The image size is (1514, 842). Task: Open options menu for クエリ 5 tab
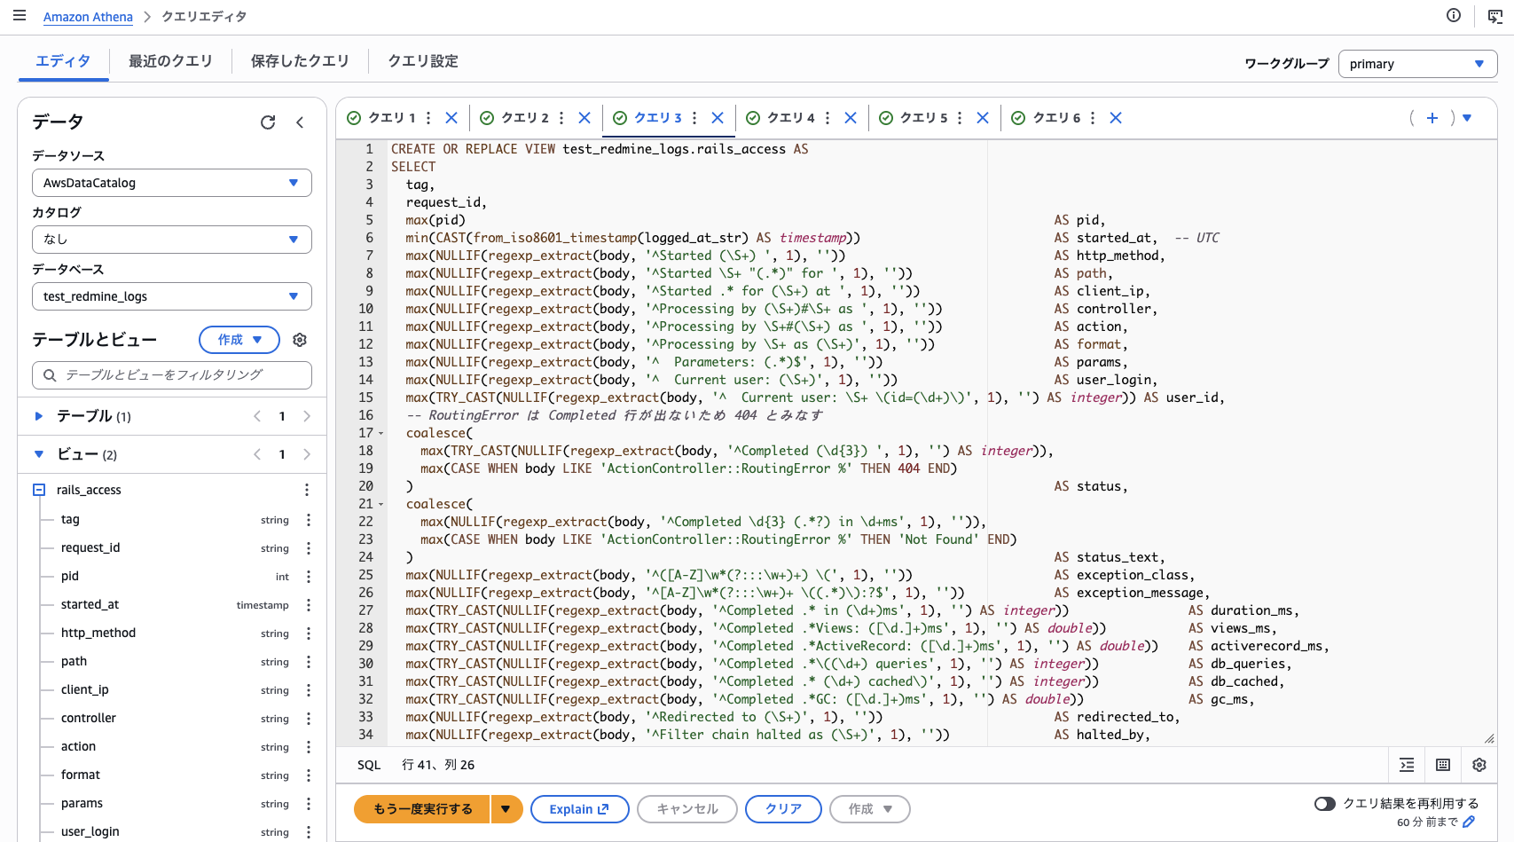tap(960, 118)
